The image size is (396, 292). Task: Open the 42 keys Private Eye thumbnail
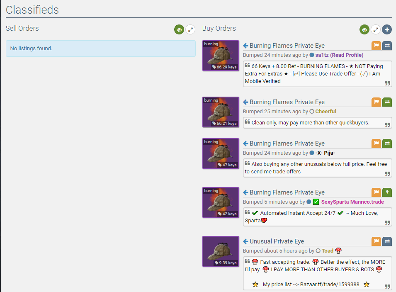pyautogui.click(x=221, y=202)
